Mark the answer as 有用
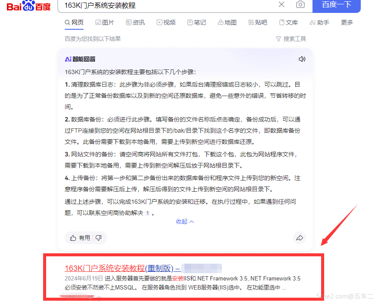 tap(80, 238)
